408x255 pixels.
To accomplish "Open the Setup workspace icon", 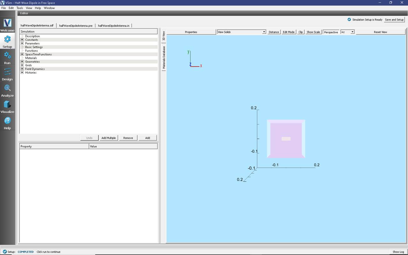I will pyautogui.click(x=7, y=40).
